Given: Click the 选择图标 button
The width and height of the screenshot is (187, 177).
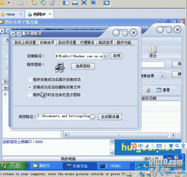Looking at the screenshot, I should [x=83, y=66].
